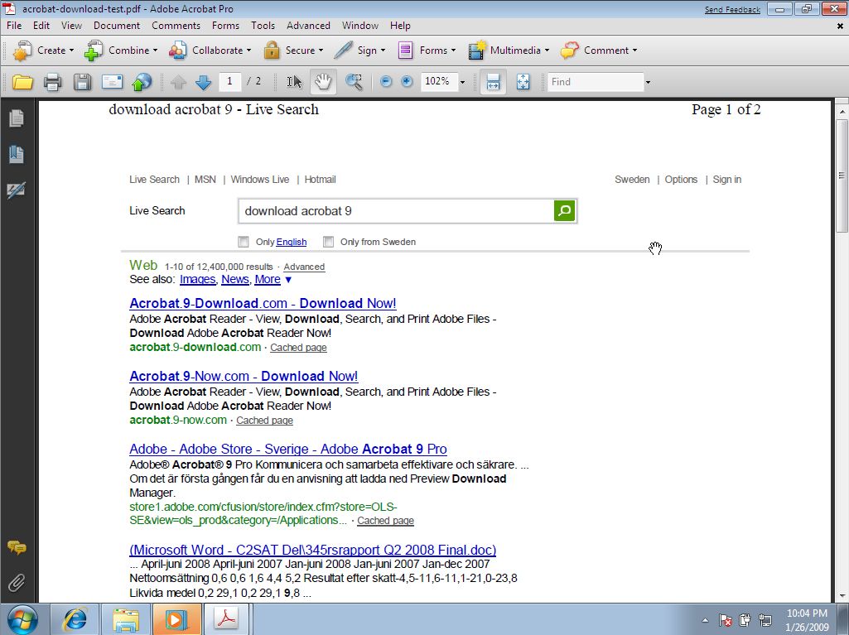Click inside the Find text field

[596, 82]
